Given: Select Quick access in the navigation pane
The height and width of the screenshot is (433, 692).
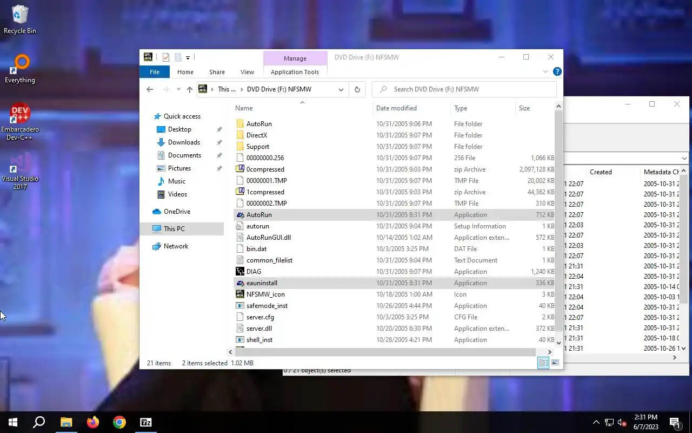Looking at the screenshot, I should point(182,116).
